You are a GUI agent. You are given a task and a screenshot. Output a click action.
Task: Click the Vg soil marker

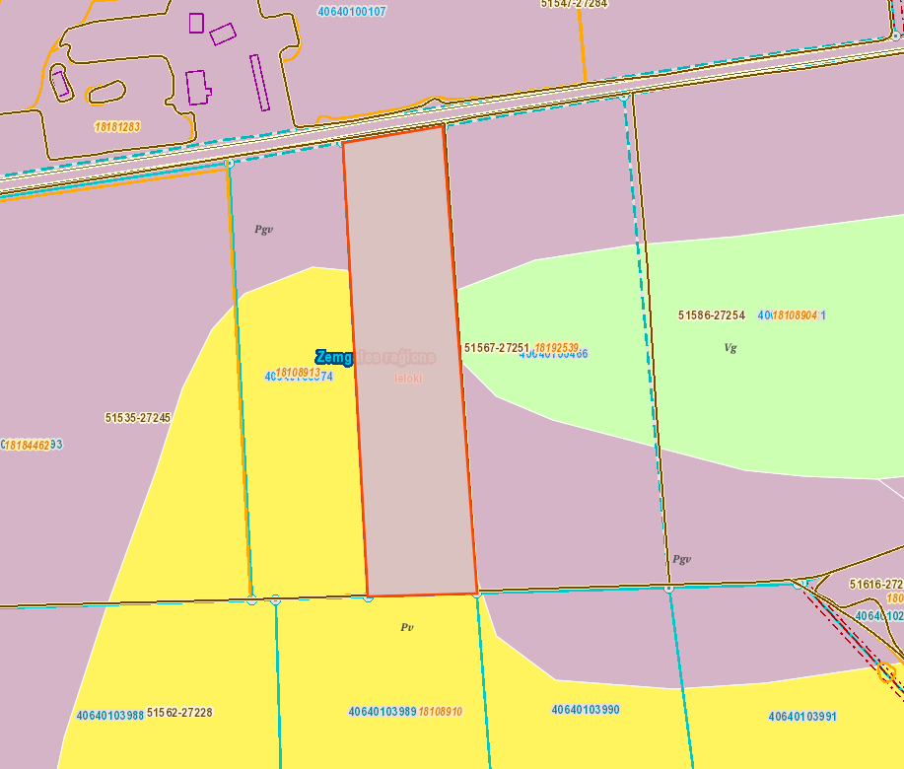tap(730, 348)
